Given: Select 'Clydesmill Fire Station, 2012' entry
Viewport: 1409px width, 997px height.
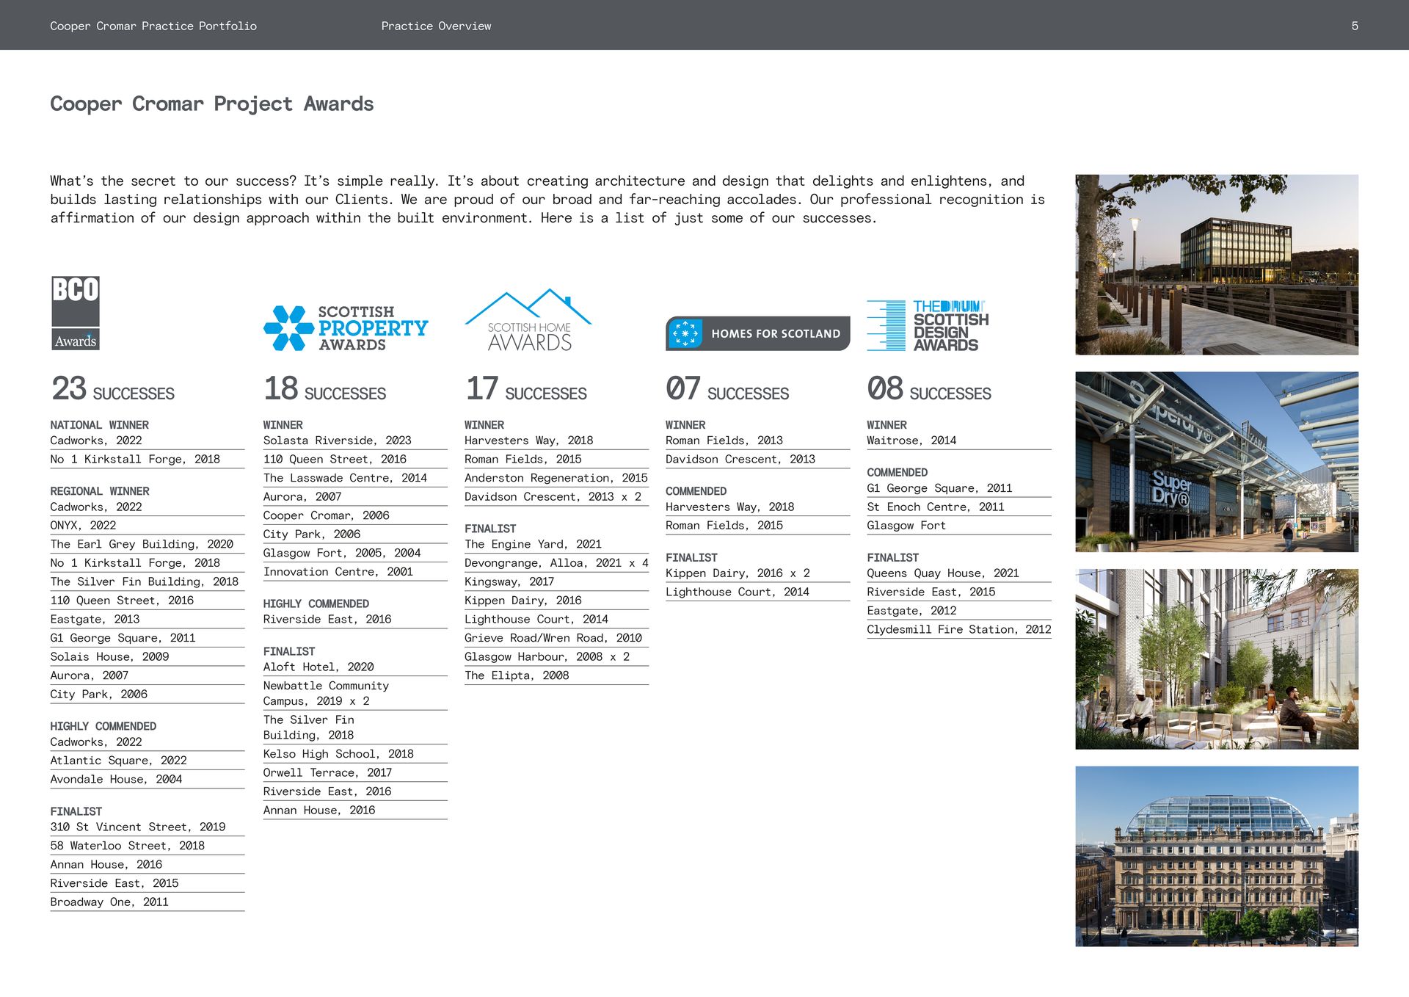Looking at the screenshot, I should pos(959,630).
